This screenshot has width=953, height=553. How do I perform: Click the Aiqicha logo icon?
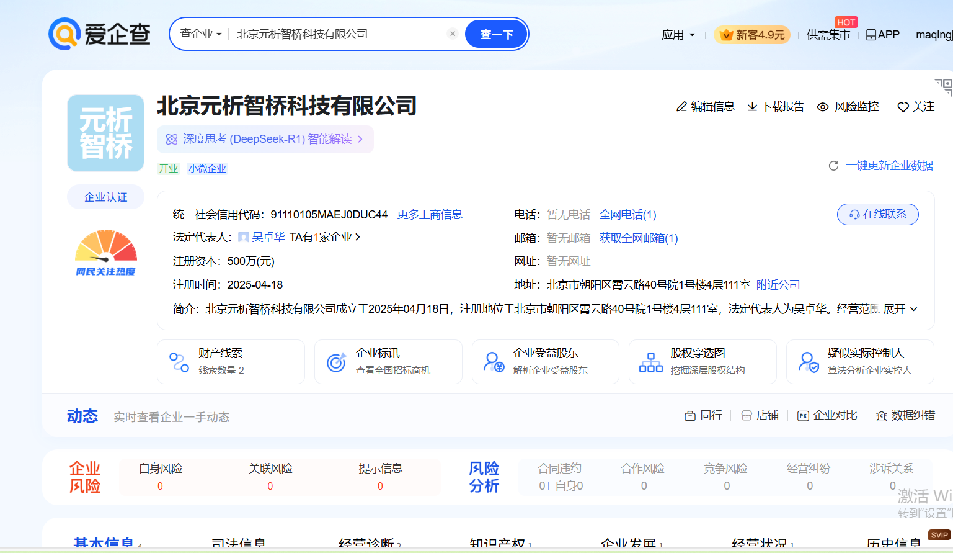click(64, 34)
